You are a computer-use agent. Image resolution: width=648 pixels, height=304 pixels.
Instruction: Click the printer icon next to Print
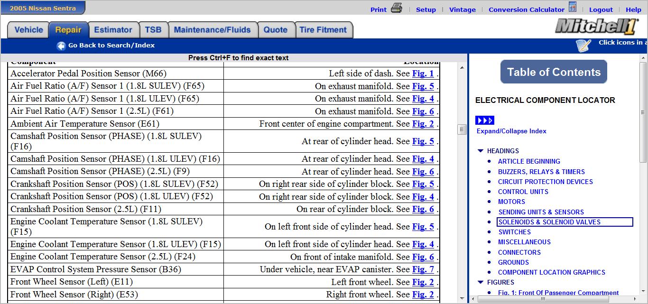coord(397,8)
